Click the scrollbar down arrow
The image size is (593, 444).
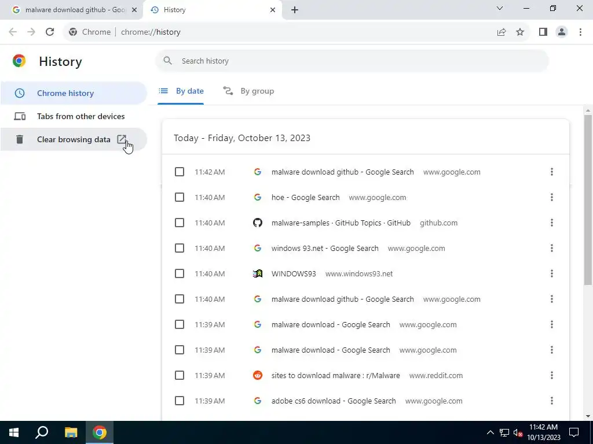pyautogui.click(x=588, y=416)
